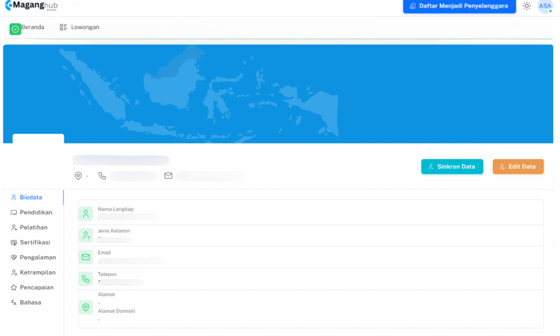Click the envelope icon in profile header
560x336 pixels.
click(168, 176)
